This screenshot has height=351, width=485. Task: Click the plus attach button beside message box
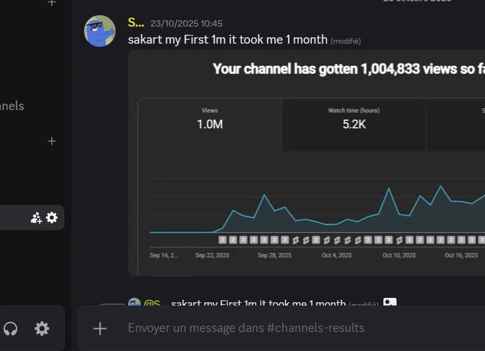pos(100,328)
